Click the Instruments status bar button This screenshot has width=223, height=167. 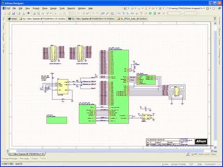point(210,164)
